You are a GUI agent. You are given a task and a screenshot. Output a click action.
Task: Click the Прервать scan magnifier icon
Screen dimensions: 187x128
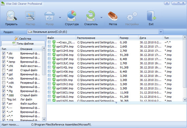11,16
